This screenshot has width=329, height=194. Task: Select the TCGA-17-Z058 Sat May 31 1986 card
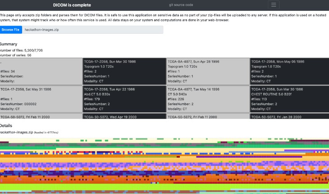(41, 99)
